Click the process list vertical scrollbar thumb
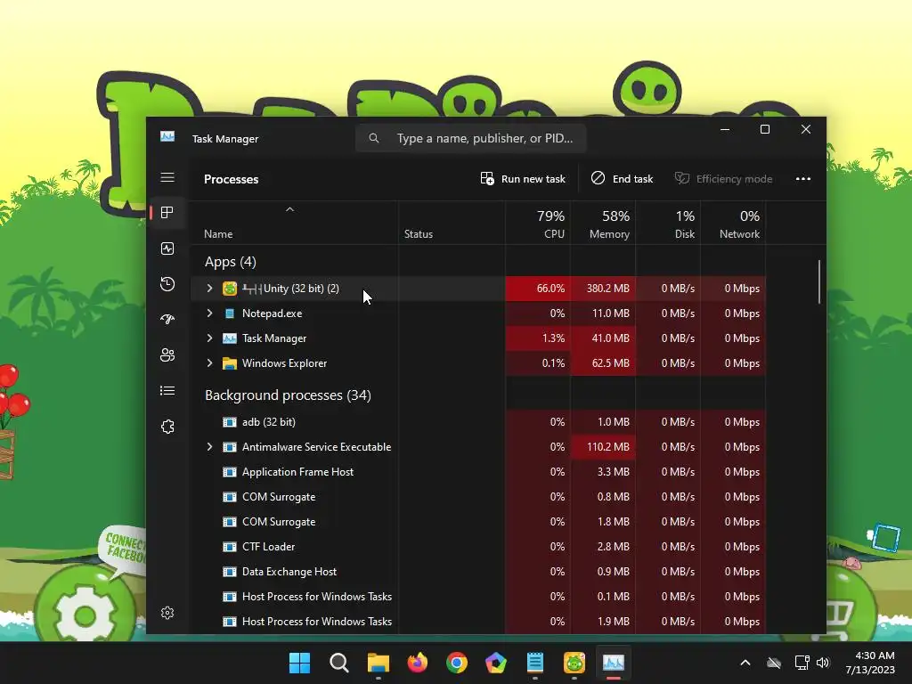Viewport: 912px width, 684px height. pos(819,281)
